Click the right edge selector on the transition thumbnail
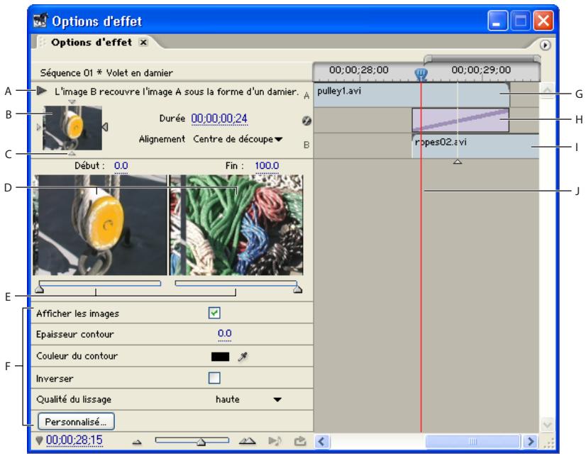Viewport: 586px width, 456px height. [x=105, y=127]
